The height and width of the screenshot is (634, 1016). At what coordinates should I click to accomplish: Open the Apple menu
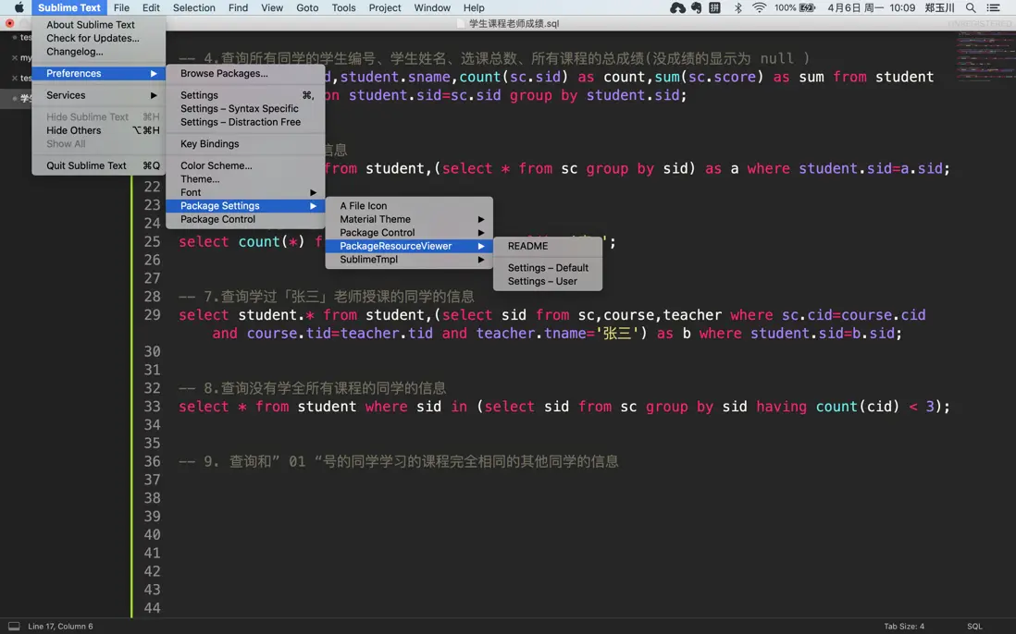[19, 7]
